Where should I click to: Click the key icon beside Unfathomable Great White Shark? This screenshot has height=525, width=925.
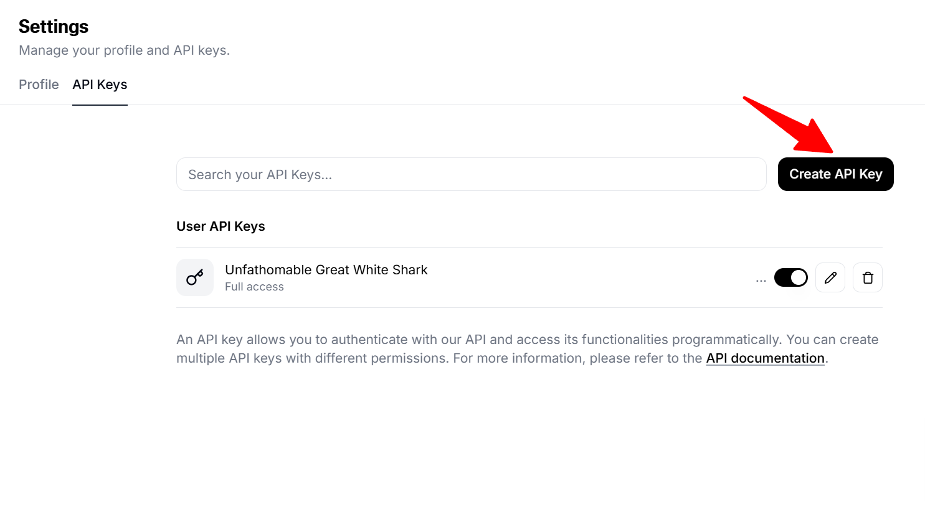(195, 277)
